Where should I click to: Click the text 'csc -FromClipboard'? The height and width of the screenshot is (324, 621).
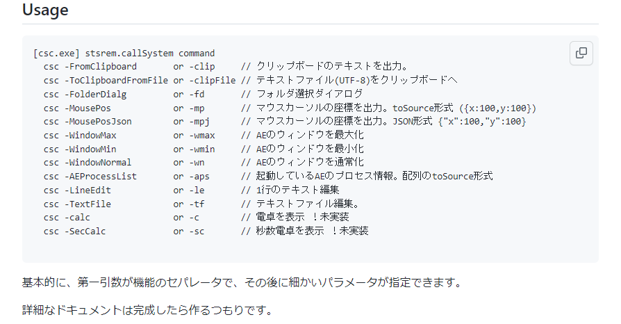tap(90, 67)
